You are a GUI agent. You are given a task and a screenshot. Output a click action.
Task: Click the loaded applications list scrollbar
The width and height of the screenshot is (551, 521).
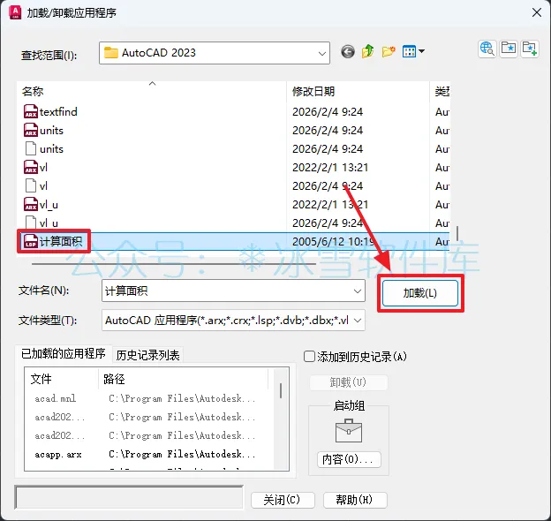[x=281, y=390]
